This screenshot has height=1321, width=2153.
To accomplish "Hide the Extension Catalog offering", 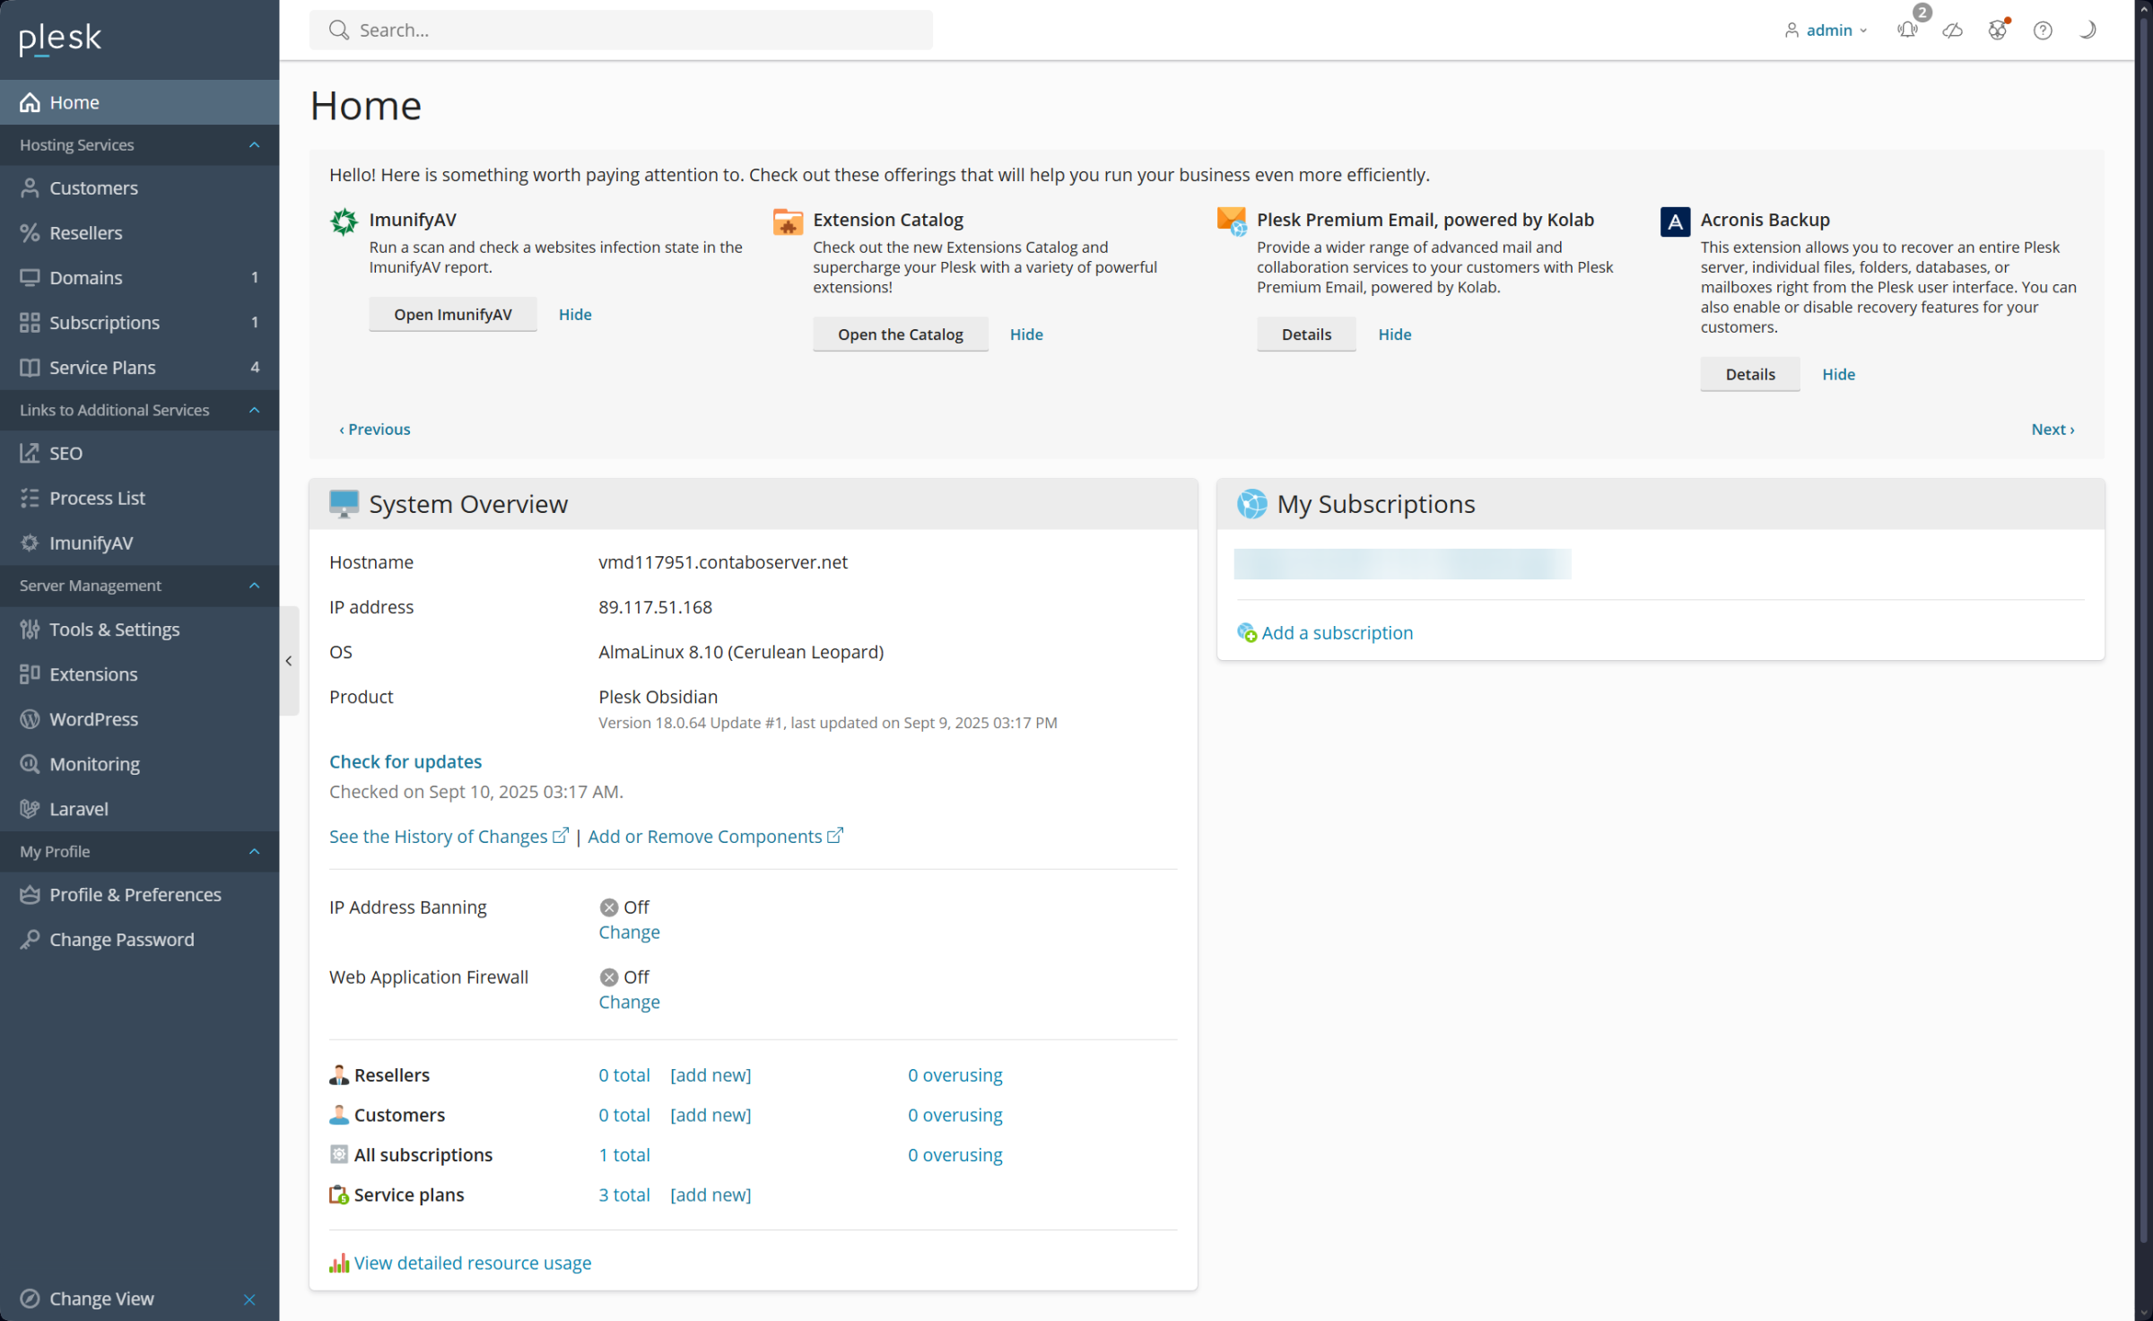I will point(1026,335).
